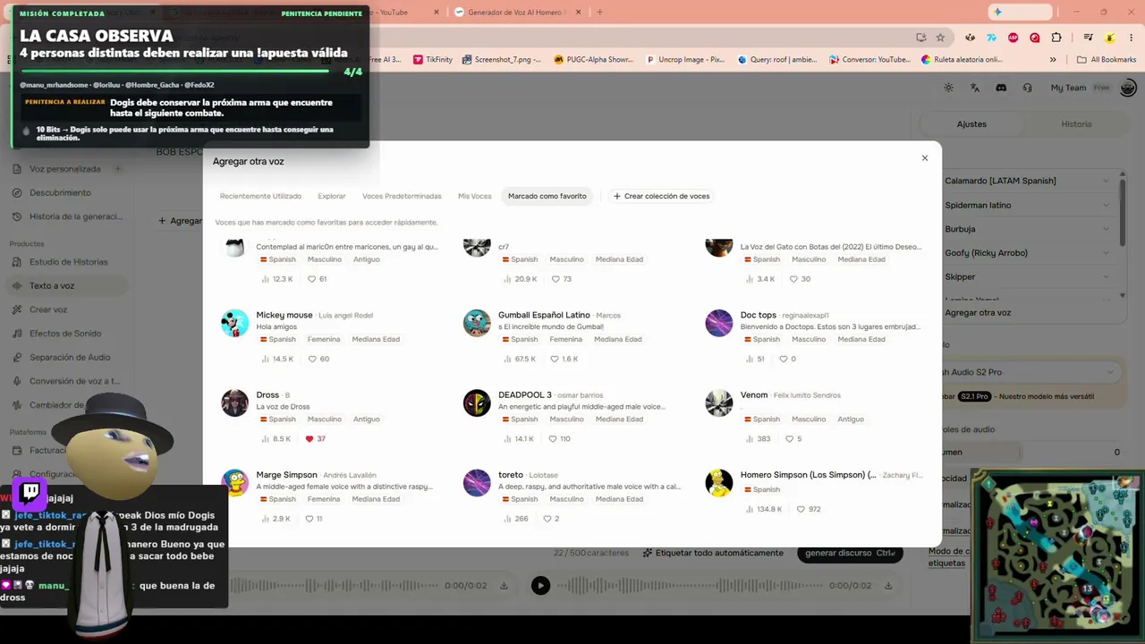Download the left audio clip
Image resolution: width=1145 pixels, height=644 pixels.
[x=504, y=586]
